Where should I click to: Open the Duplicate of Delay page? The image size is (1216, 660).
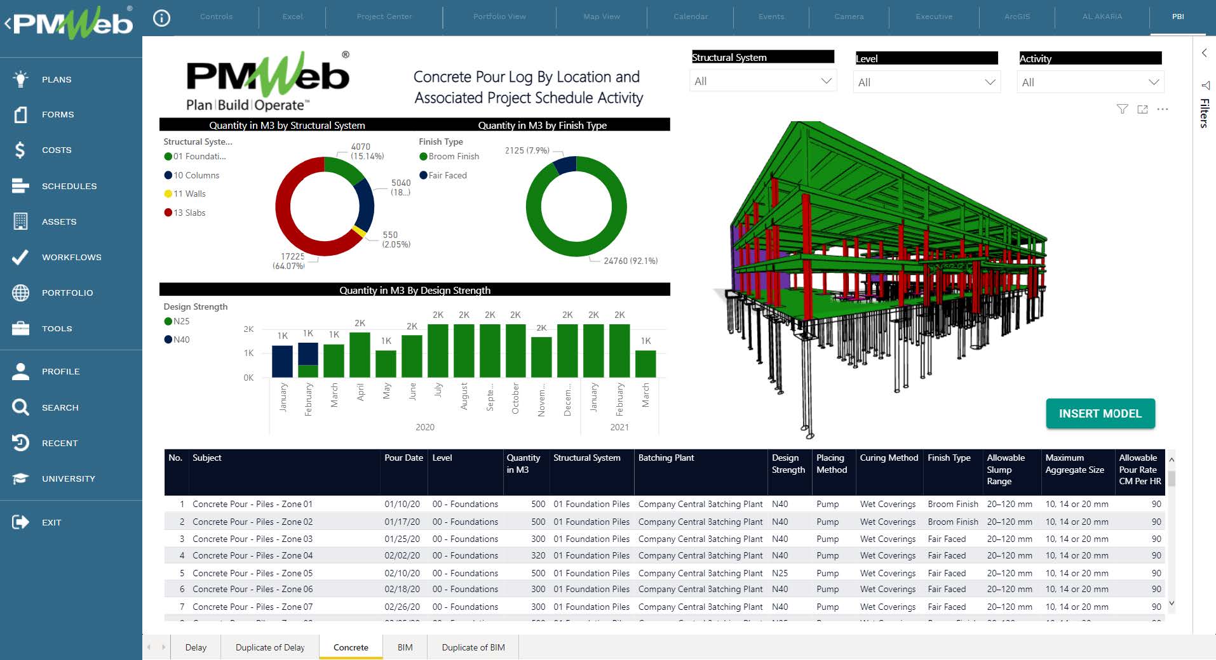click(270, 647)
